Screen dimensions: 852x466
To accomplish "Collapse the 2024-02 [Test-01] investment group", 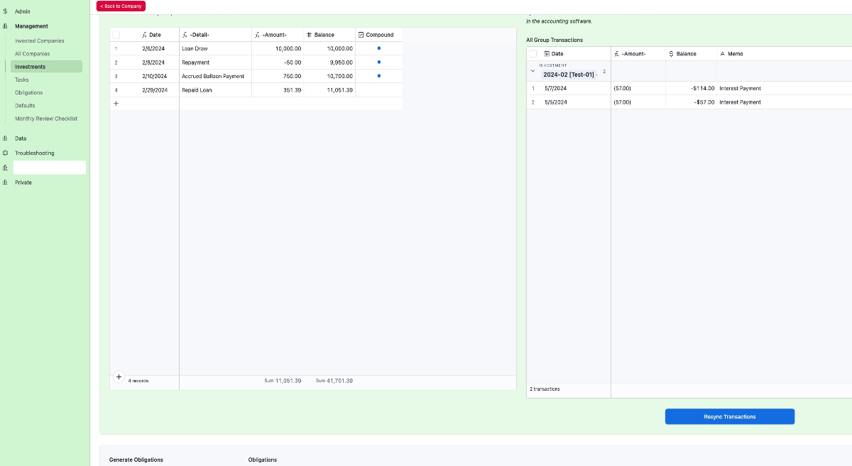I will point(533,71).
